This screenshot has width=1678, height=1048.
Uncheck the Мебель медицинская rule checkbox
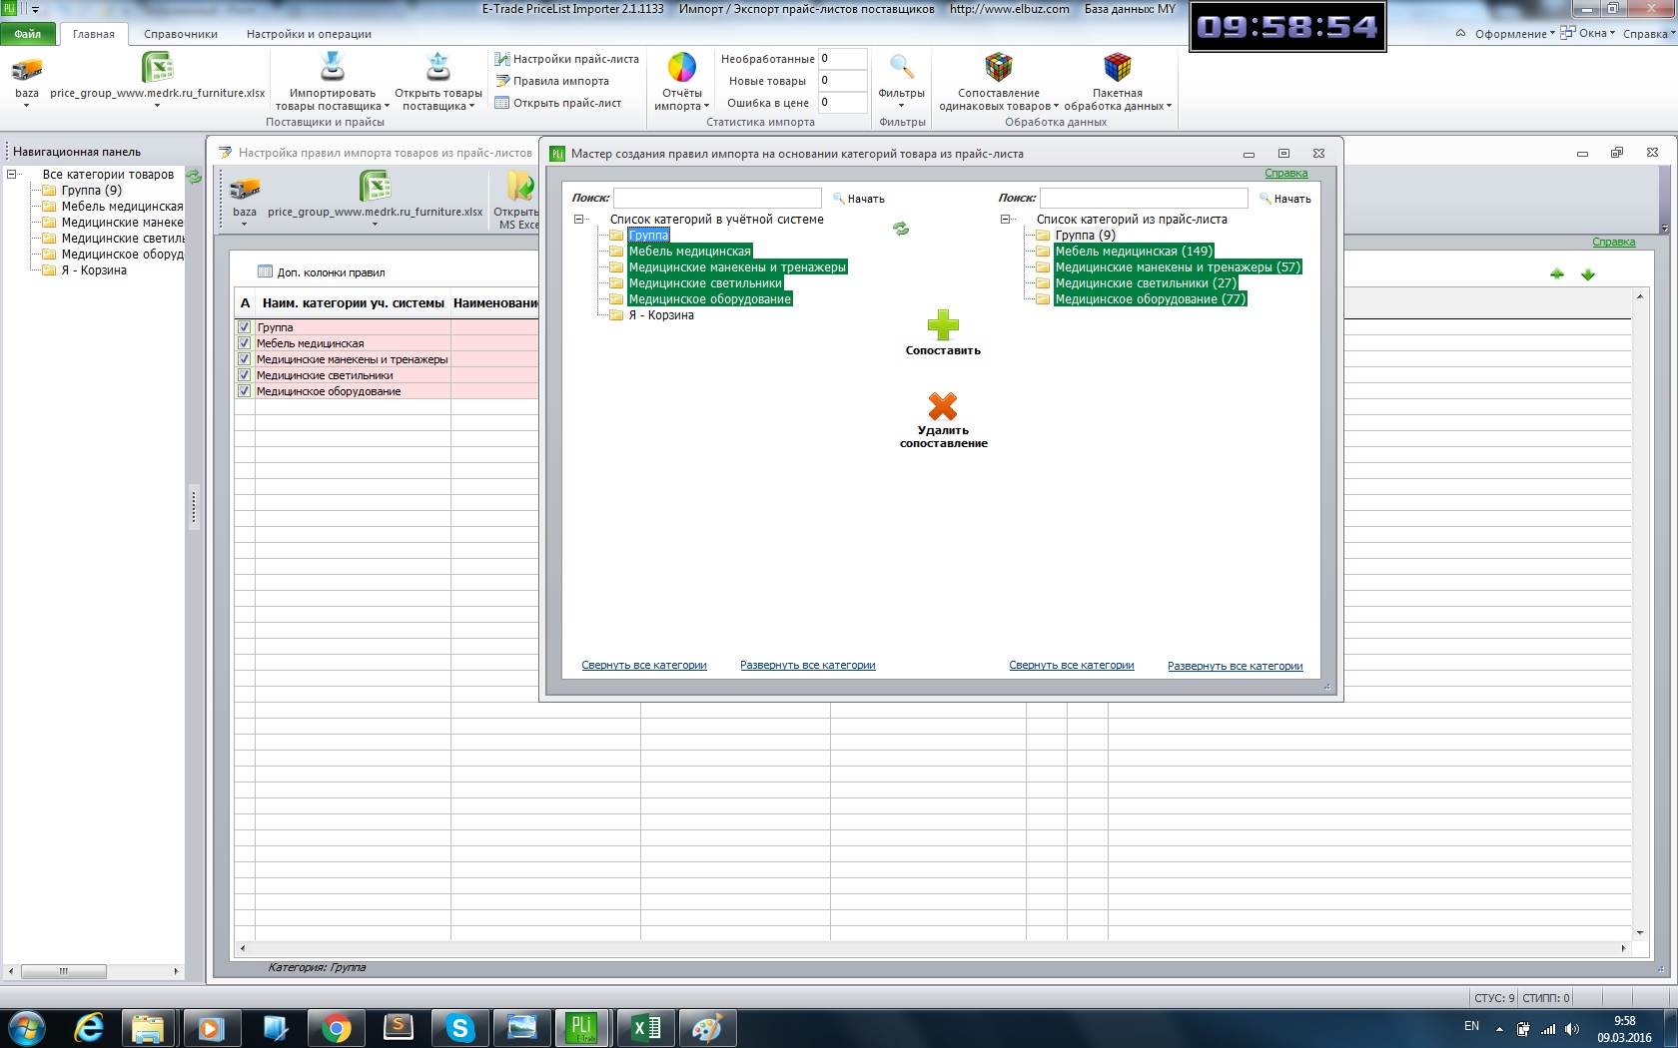point(244,343)
